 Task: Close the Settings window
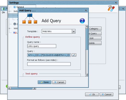pos(116,3)
